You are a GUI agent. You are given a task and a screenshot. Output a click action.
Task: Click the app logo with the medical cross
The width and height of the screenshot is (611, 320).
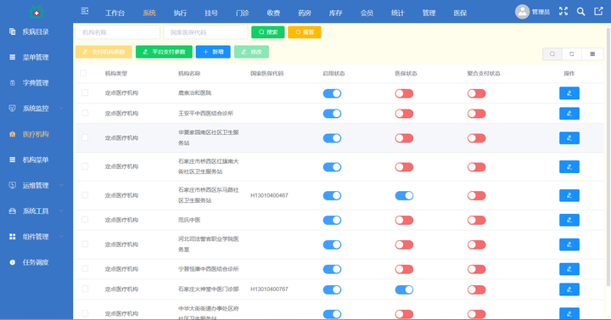point(36,13)
